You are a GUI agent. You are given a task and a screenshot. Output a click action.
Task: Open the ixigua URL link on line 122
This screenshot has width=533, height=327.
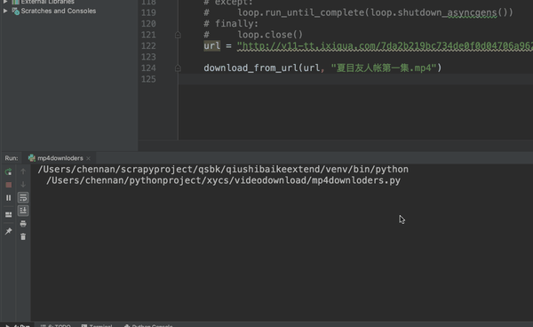point(385,45)
